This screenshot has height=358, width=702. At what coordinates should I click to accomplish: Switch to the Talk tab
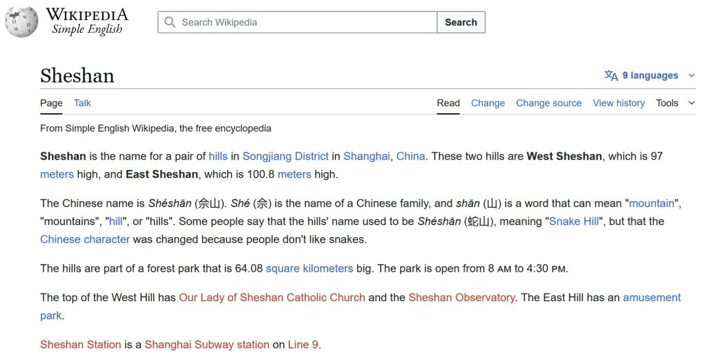(82, 103)
